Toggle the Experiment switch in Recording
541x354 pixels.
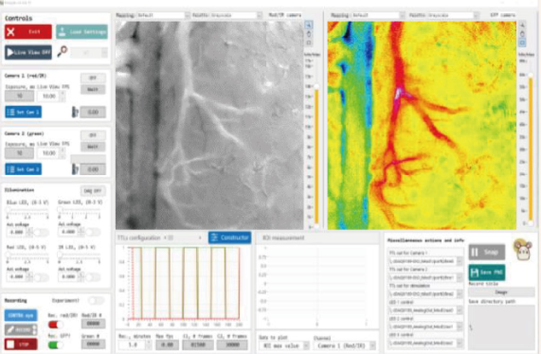96,301
